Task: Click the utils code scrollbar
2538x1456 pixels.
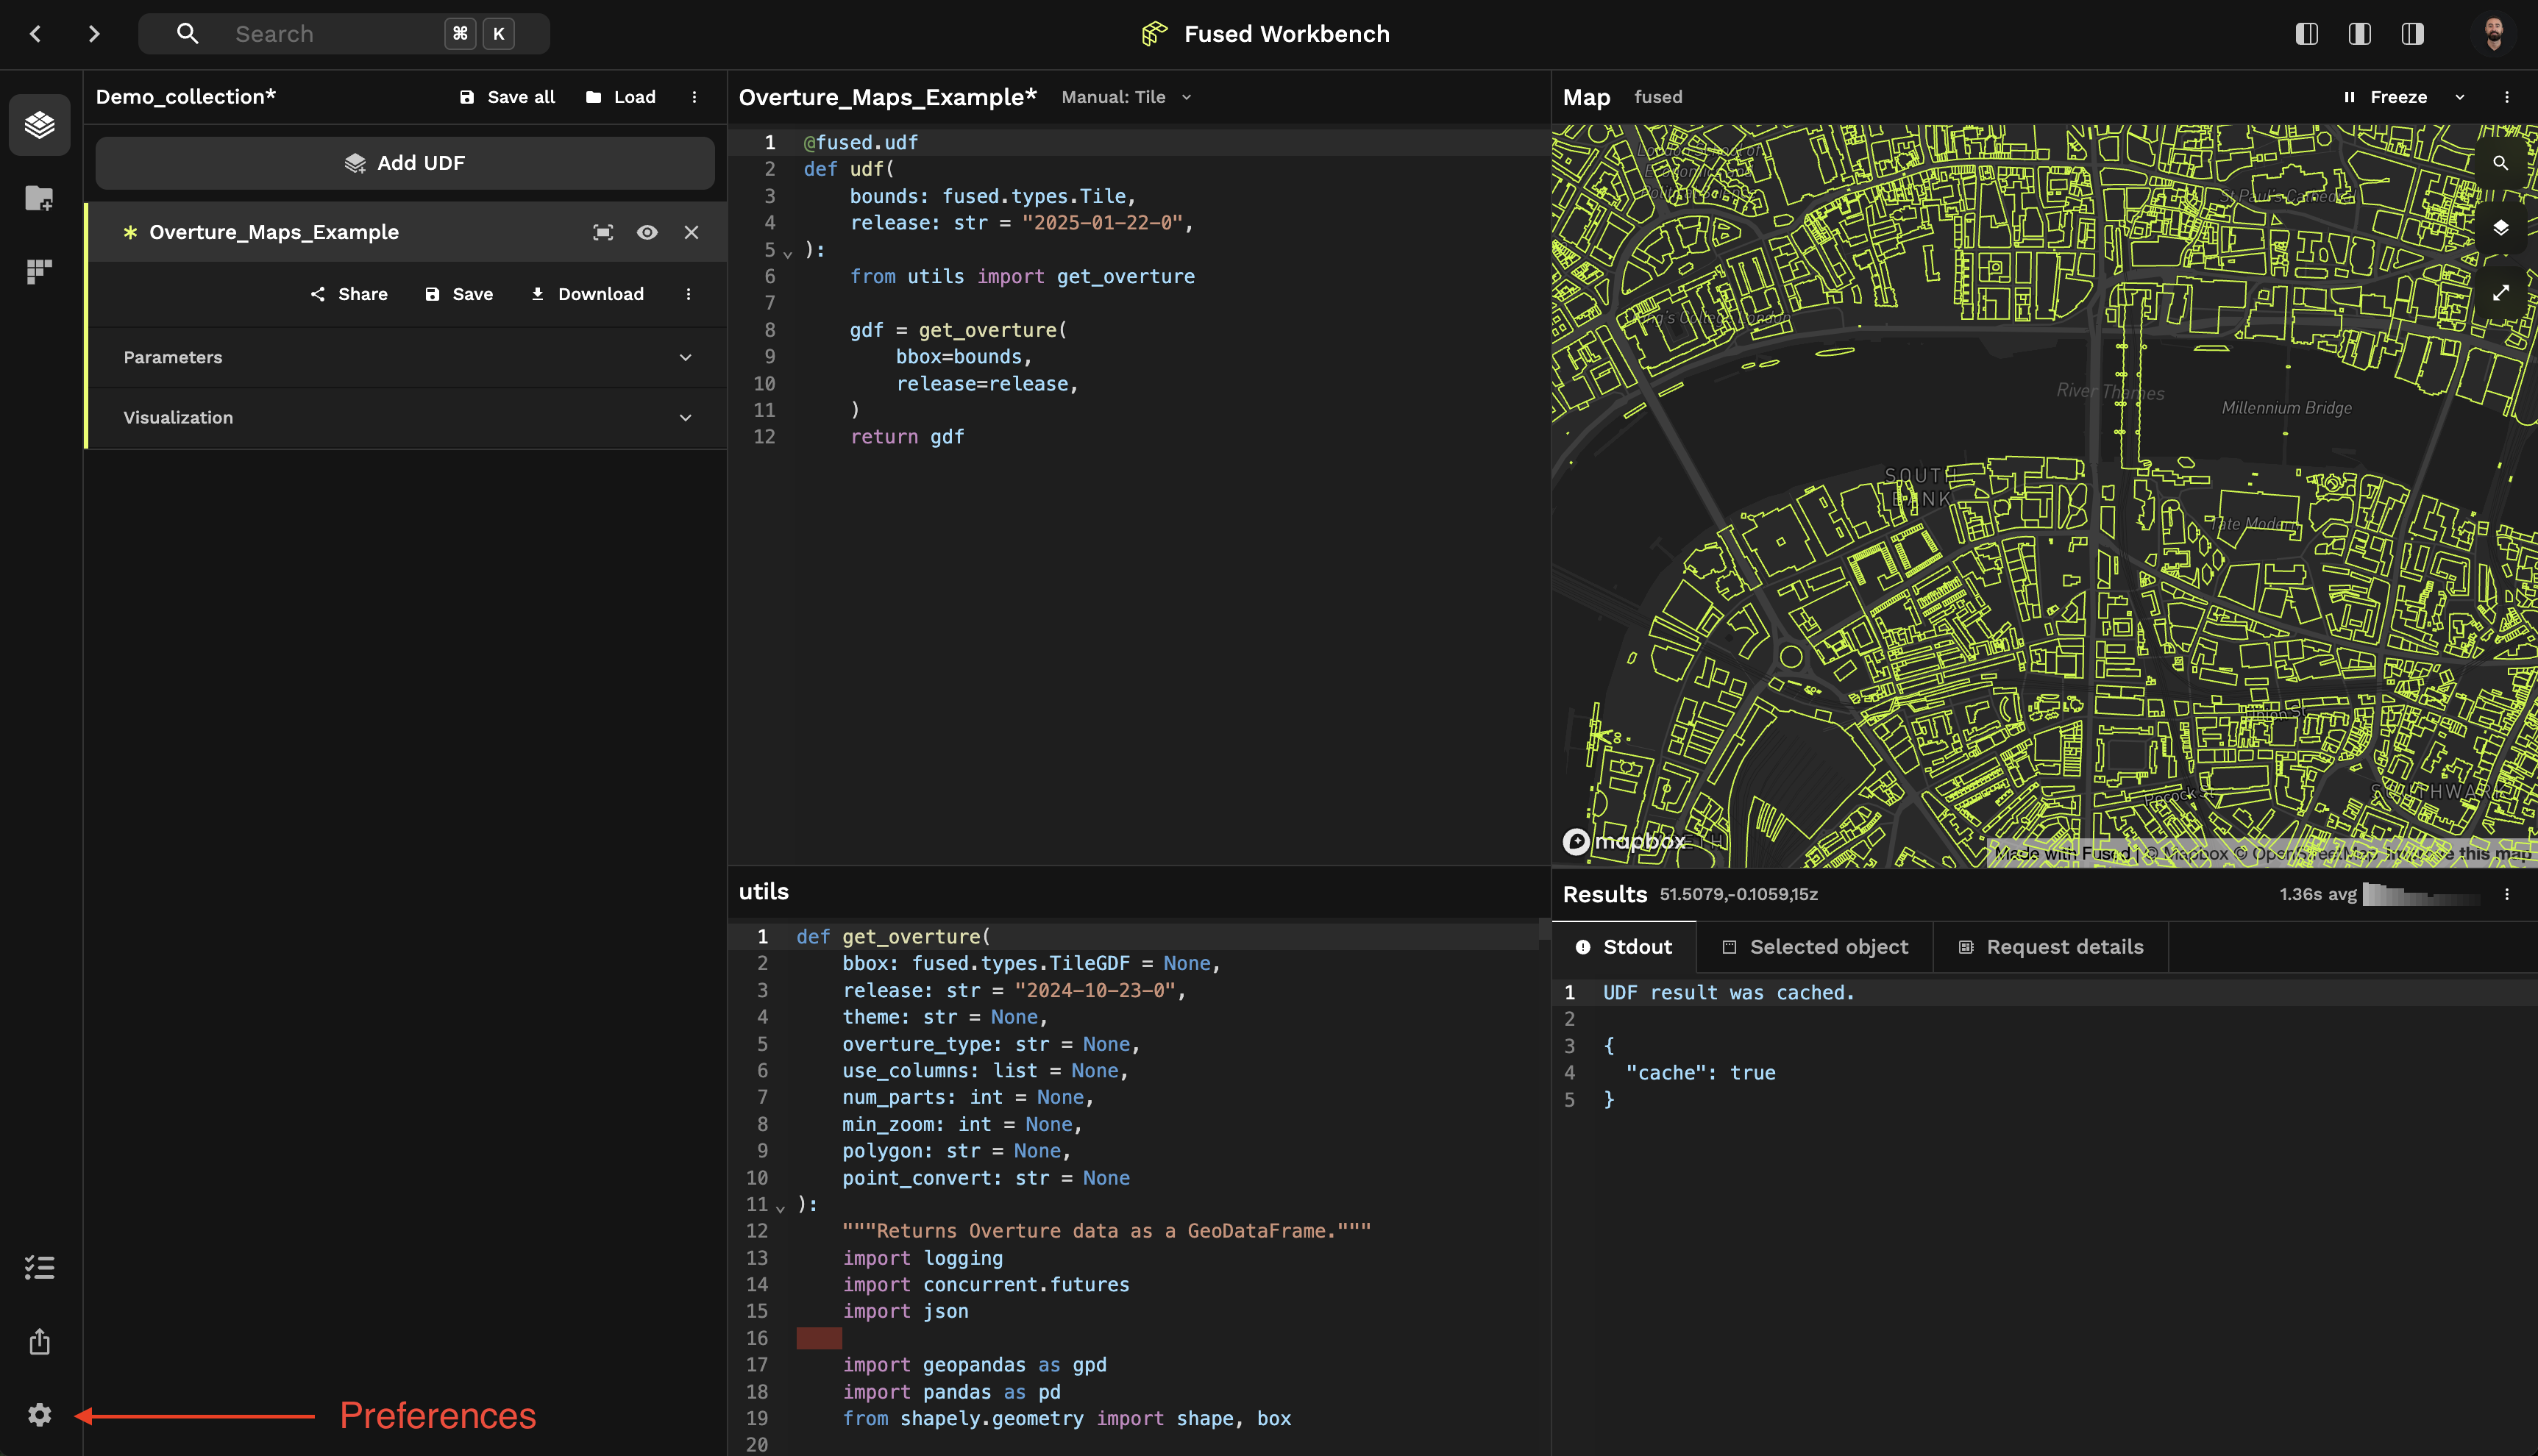Action: (x=1545, y=930)
